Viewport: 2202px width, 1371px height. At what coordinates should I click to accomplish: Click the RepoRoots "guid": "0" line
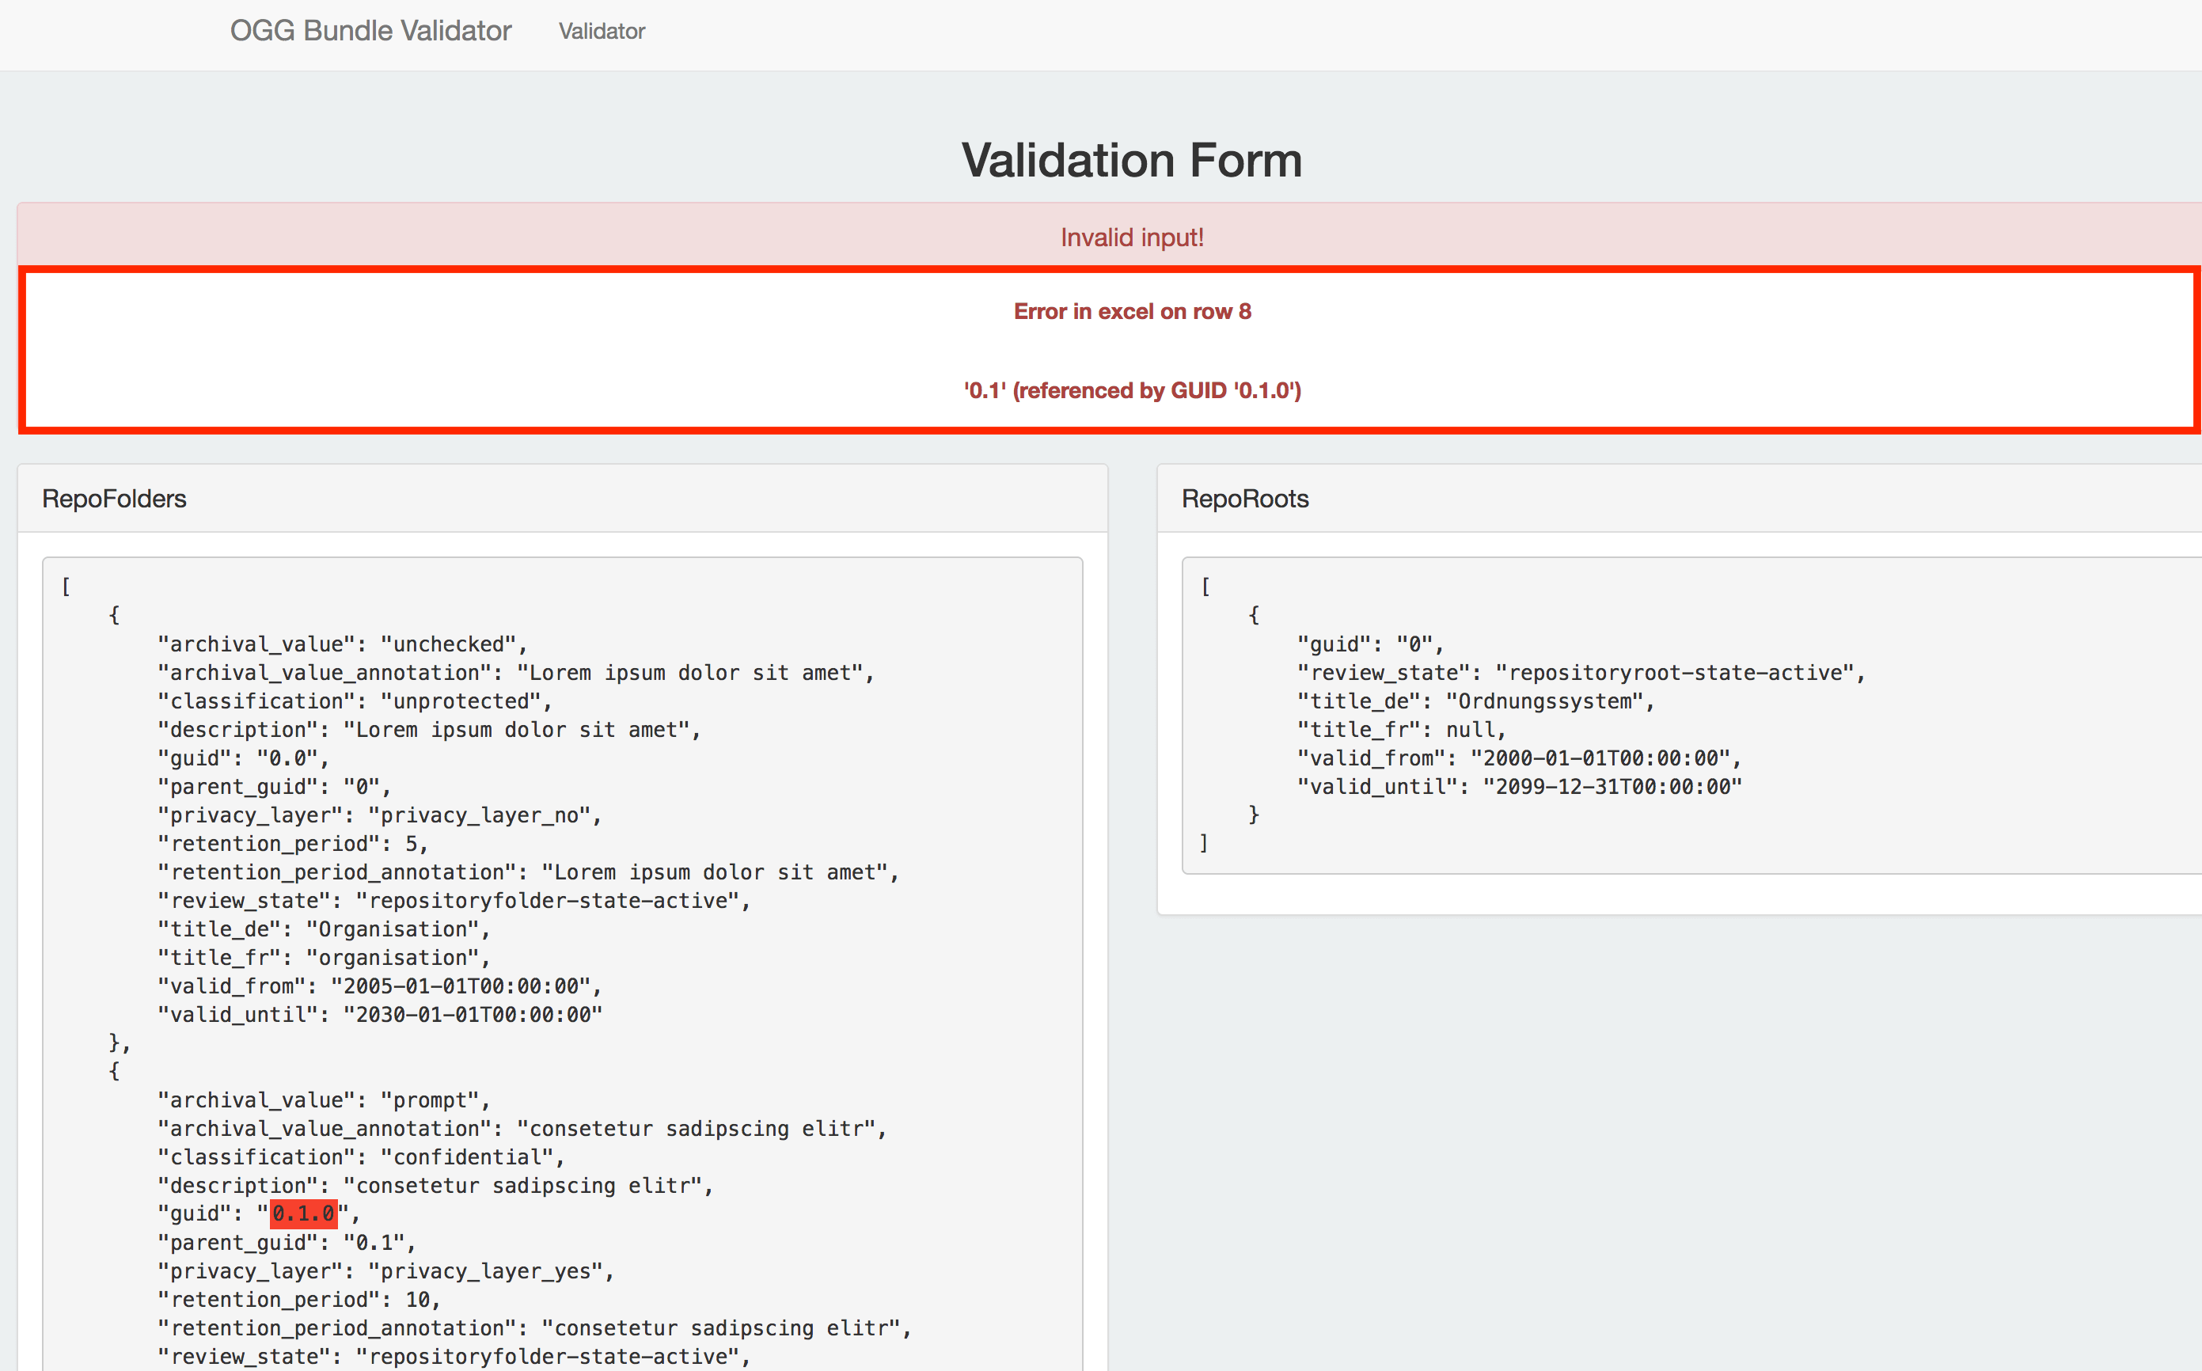(1370, 644)
